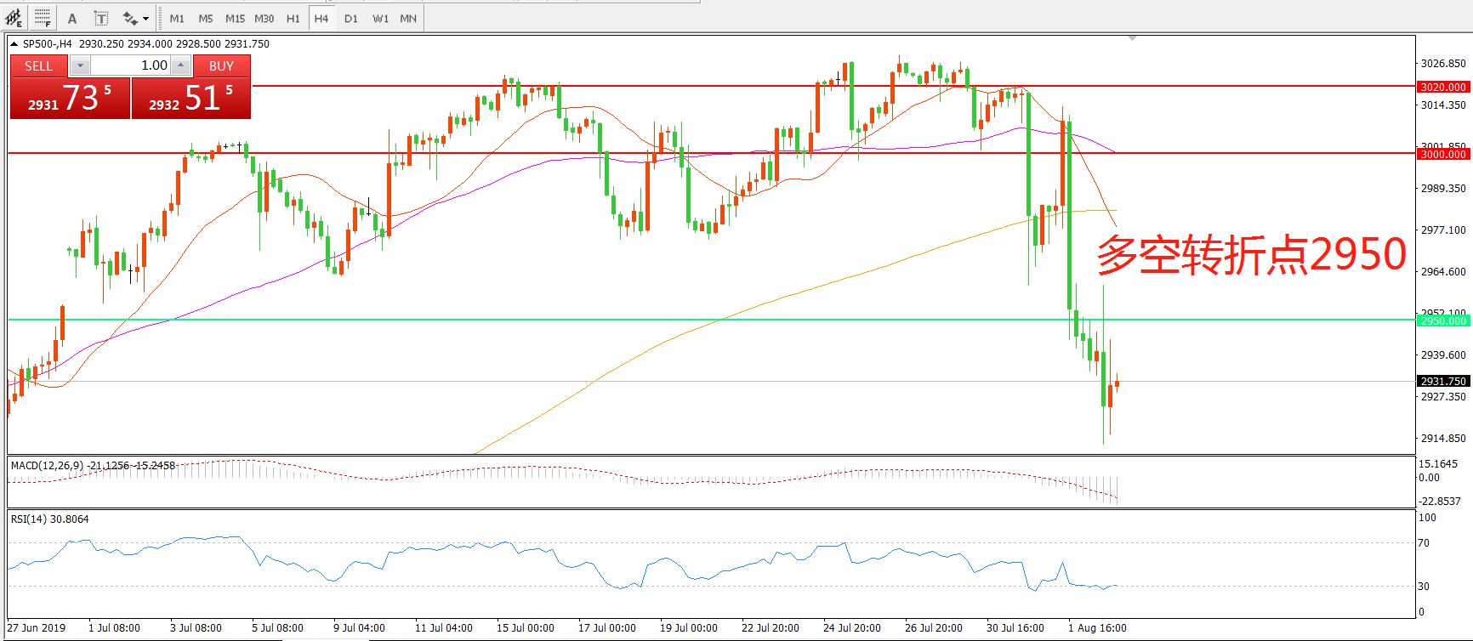Viewport: 1473px width, 641px height.
Task: Select the W1 weekly timeframe
Action: tap(380, 18)
